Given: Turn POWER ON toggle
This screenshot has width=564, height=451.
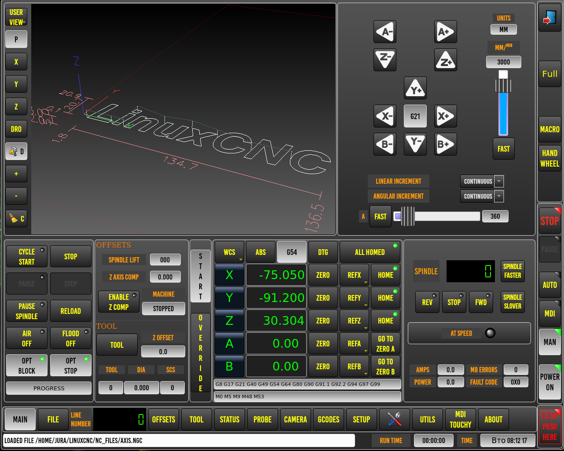Looking at the screenshot, I should tap(550, 382).
